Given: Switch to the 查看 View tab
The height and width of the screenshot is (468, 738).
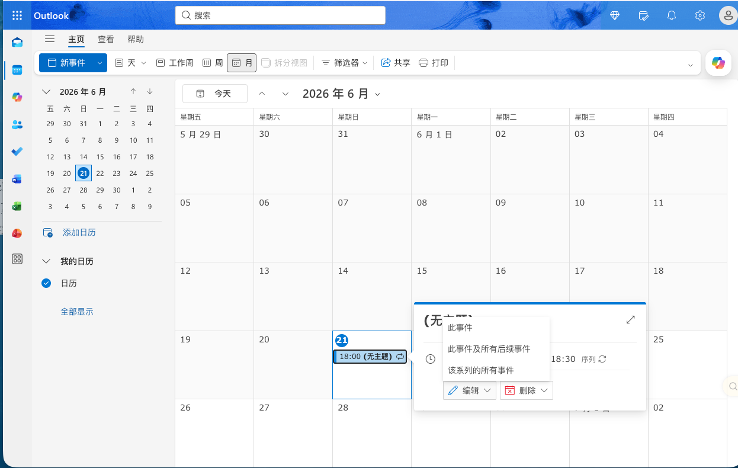Looking at the screenshot, I should click(x=106, y=39).
